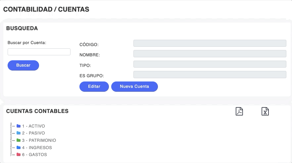Click the red GASTOS folder icon
This screenshot has height=163, width=292.
[x=19, y=155]
